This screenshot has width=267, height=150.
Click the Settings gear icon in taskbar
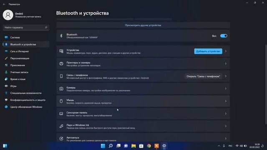[164, 146]
